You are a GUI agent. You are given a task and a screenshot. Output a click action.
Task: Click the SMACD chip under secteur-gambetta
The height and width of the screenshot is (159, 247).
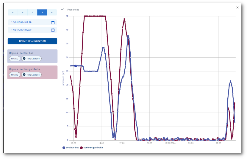click(15, 75)
